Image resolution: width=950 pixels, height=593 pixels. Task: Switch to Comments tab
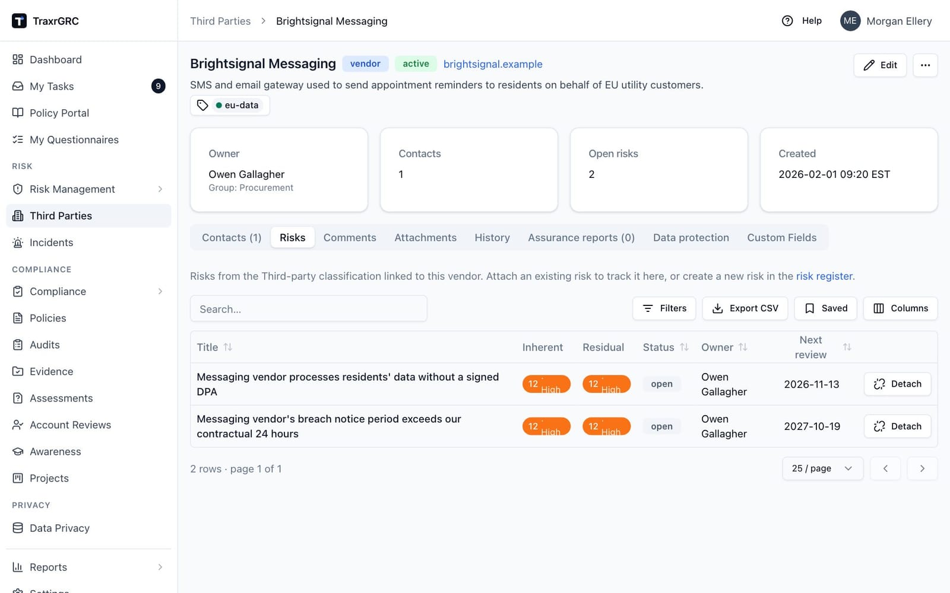(x=350, y=237)
